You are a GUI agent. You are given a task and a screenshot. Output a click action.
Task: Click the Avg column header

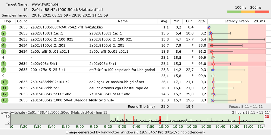164,21
